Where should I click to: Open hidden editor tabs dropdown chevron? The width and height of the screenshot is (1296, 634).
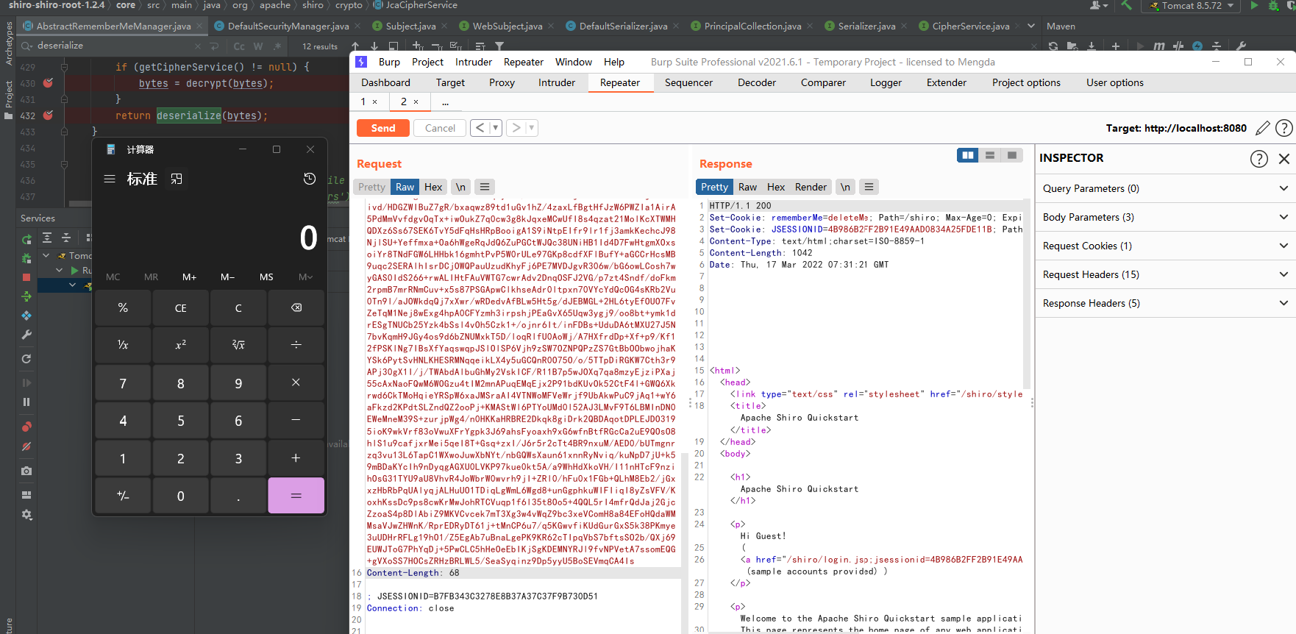click(x=1031, y=26)
